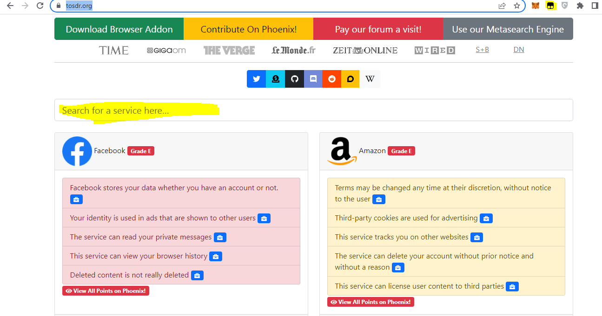Screen dimensions: 602x316
Task: Open the GigaOm press logo link
Action: click(166, 50)
